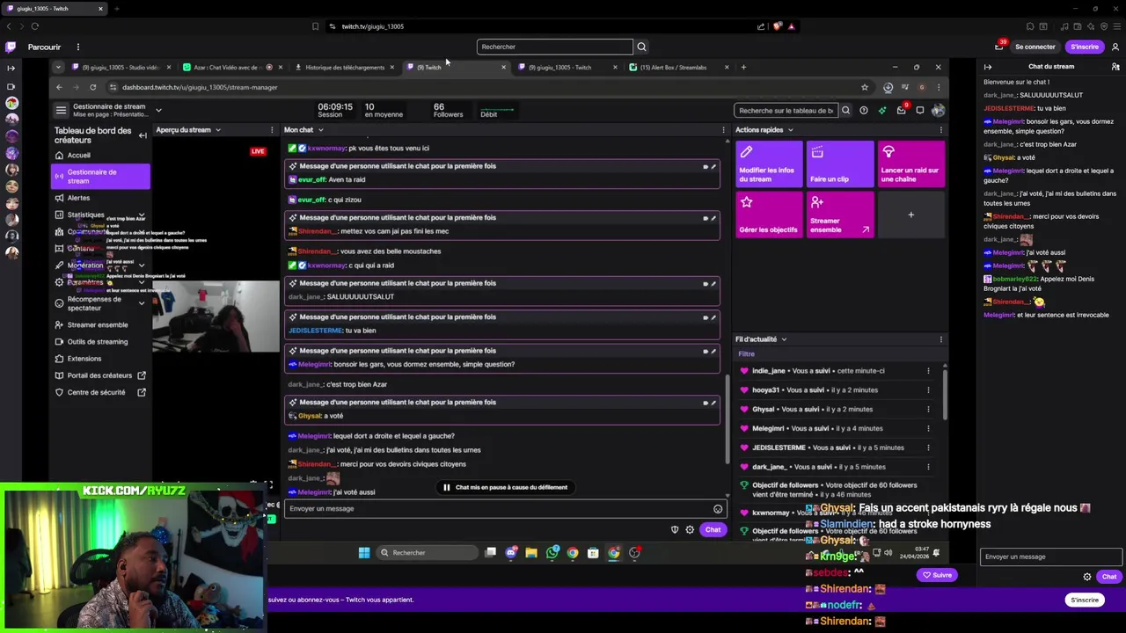Click the Suivre follow button

click(936, 575)
